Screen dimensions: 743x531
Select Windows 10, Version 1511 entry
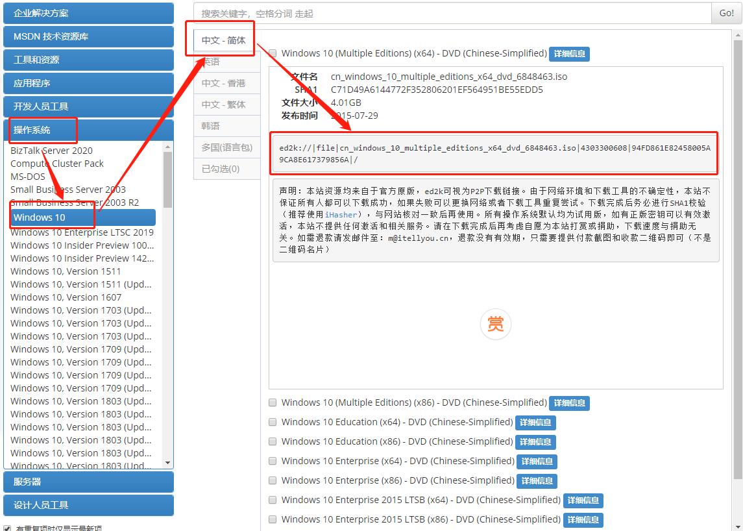66,271
